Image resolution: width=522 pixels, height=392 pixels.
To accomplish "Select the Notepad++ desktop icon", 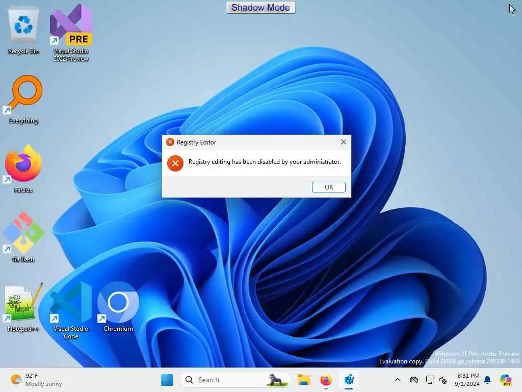I will click(x=23, y=307).
